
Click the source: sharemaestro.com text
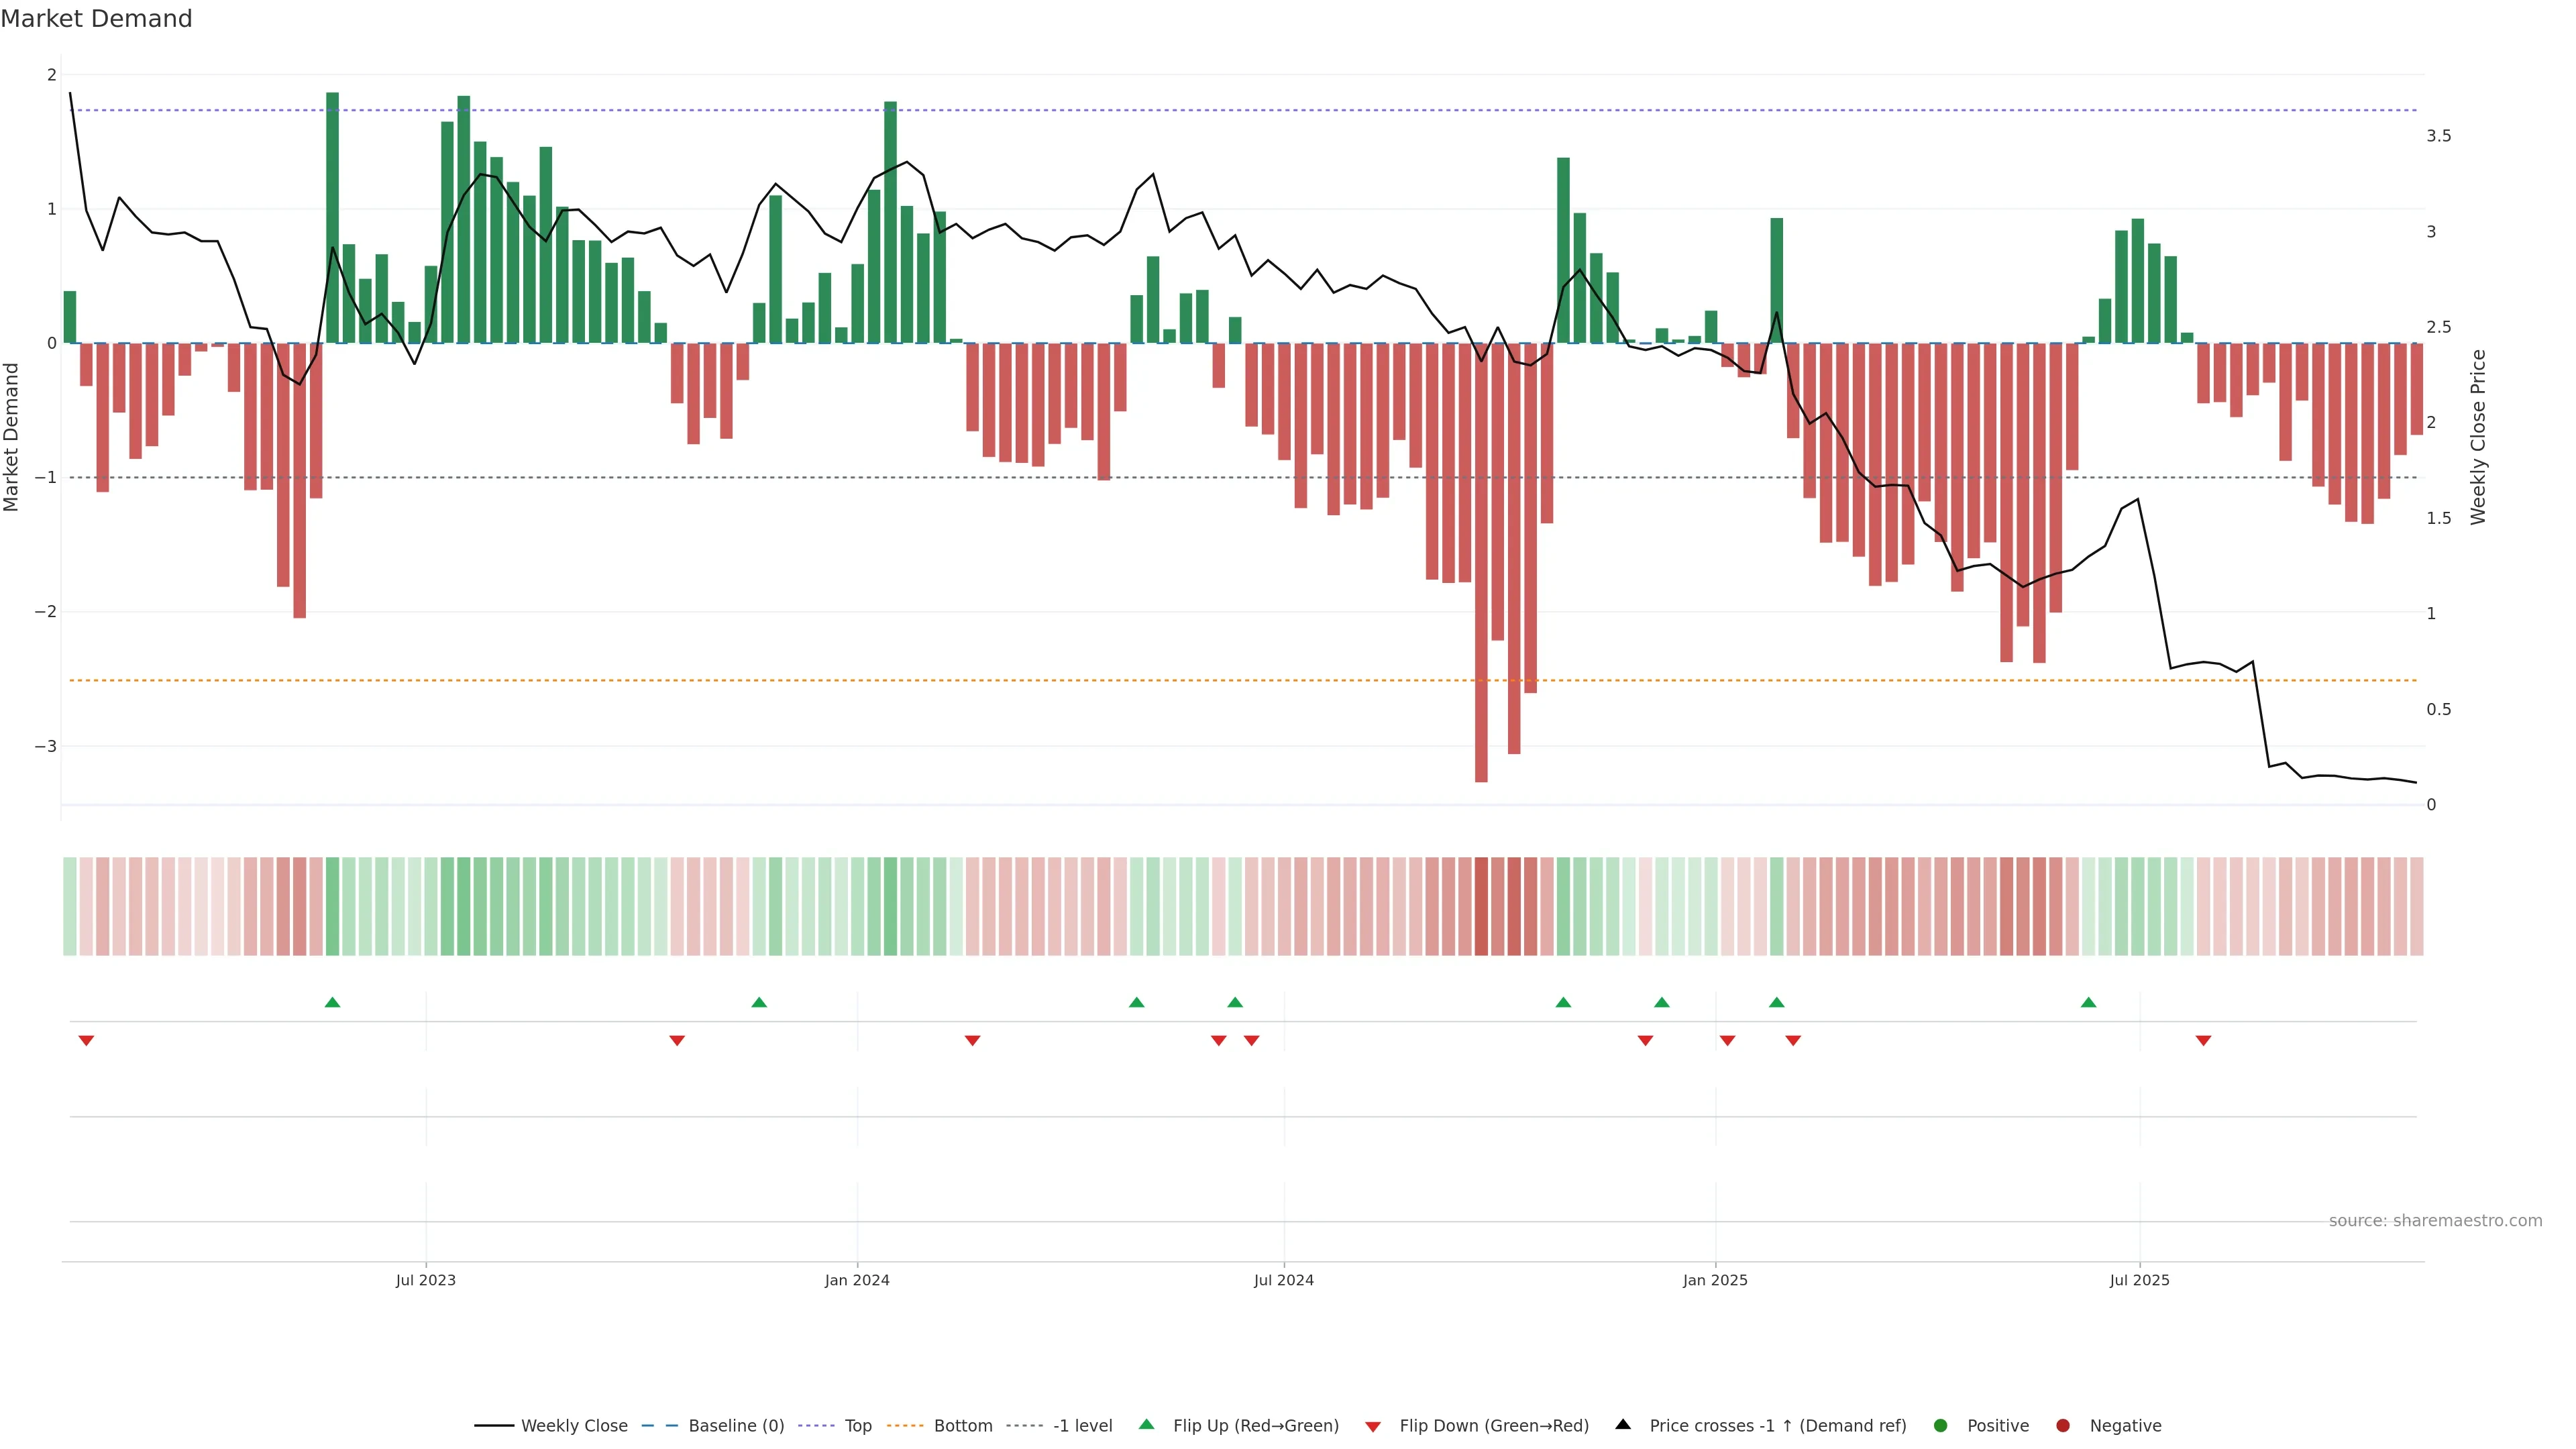[x=2435, y=1220]
